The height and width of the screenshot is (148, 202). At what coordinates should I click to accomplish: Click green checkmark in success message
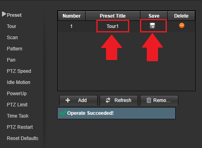click(63, 113)
